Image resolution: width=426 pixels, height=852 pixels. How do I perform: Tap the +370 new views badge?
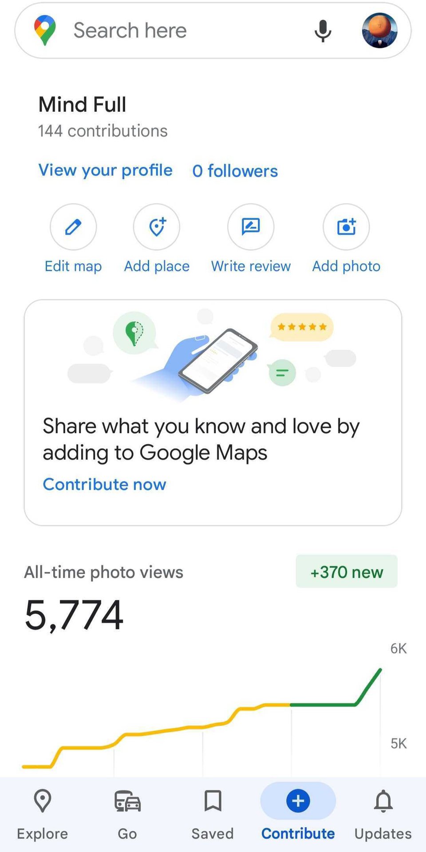pyautogui.click(x=347, y=572)
